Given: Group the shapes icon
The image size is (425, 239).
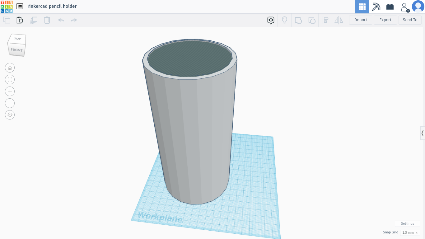Looking at the screenshot, I should pos(298,21).
